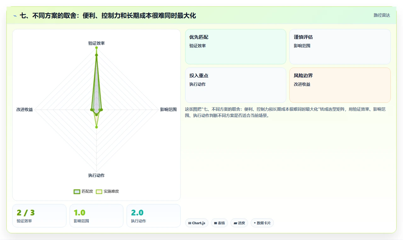Click the 2.0 执行动作 stat card
Image resolution: width=403 pixels, height=240 pixels.
(x=154, y=216)
